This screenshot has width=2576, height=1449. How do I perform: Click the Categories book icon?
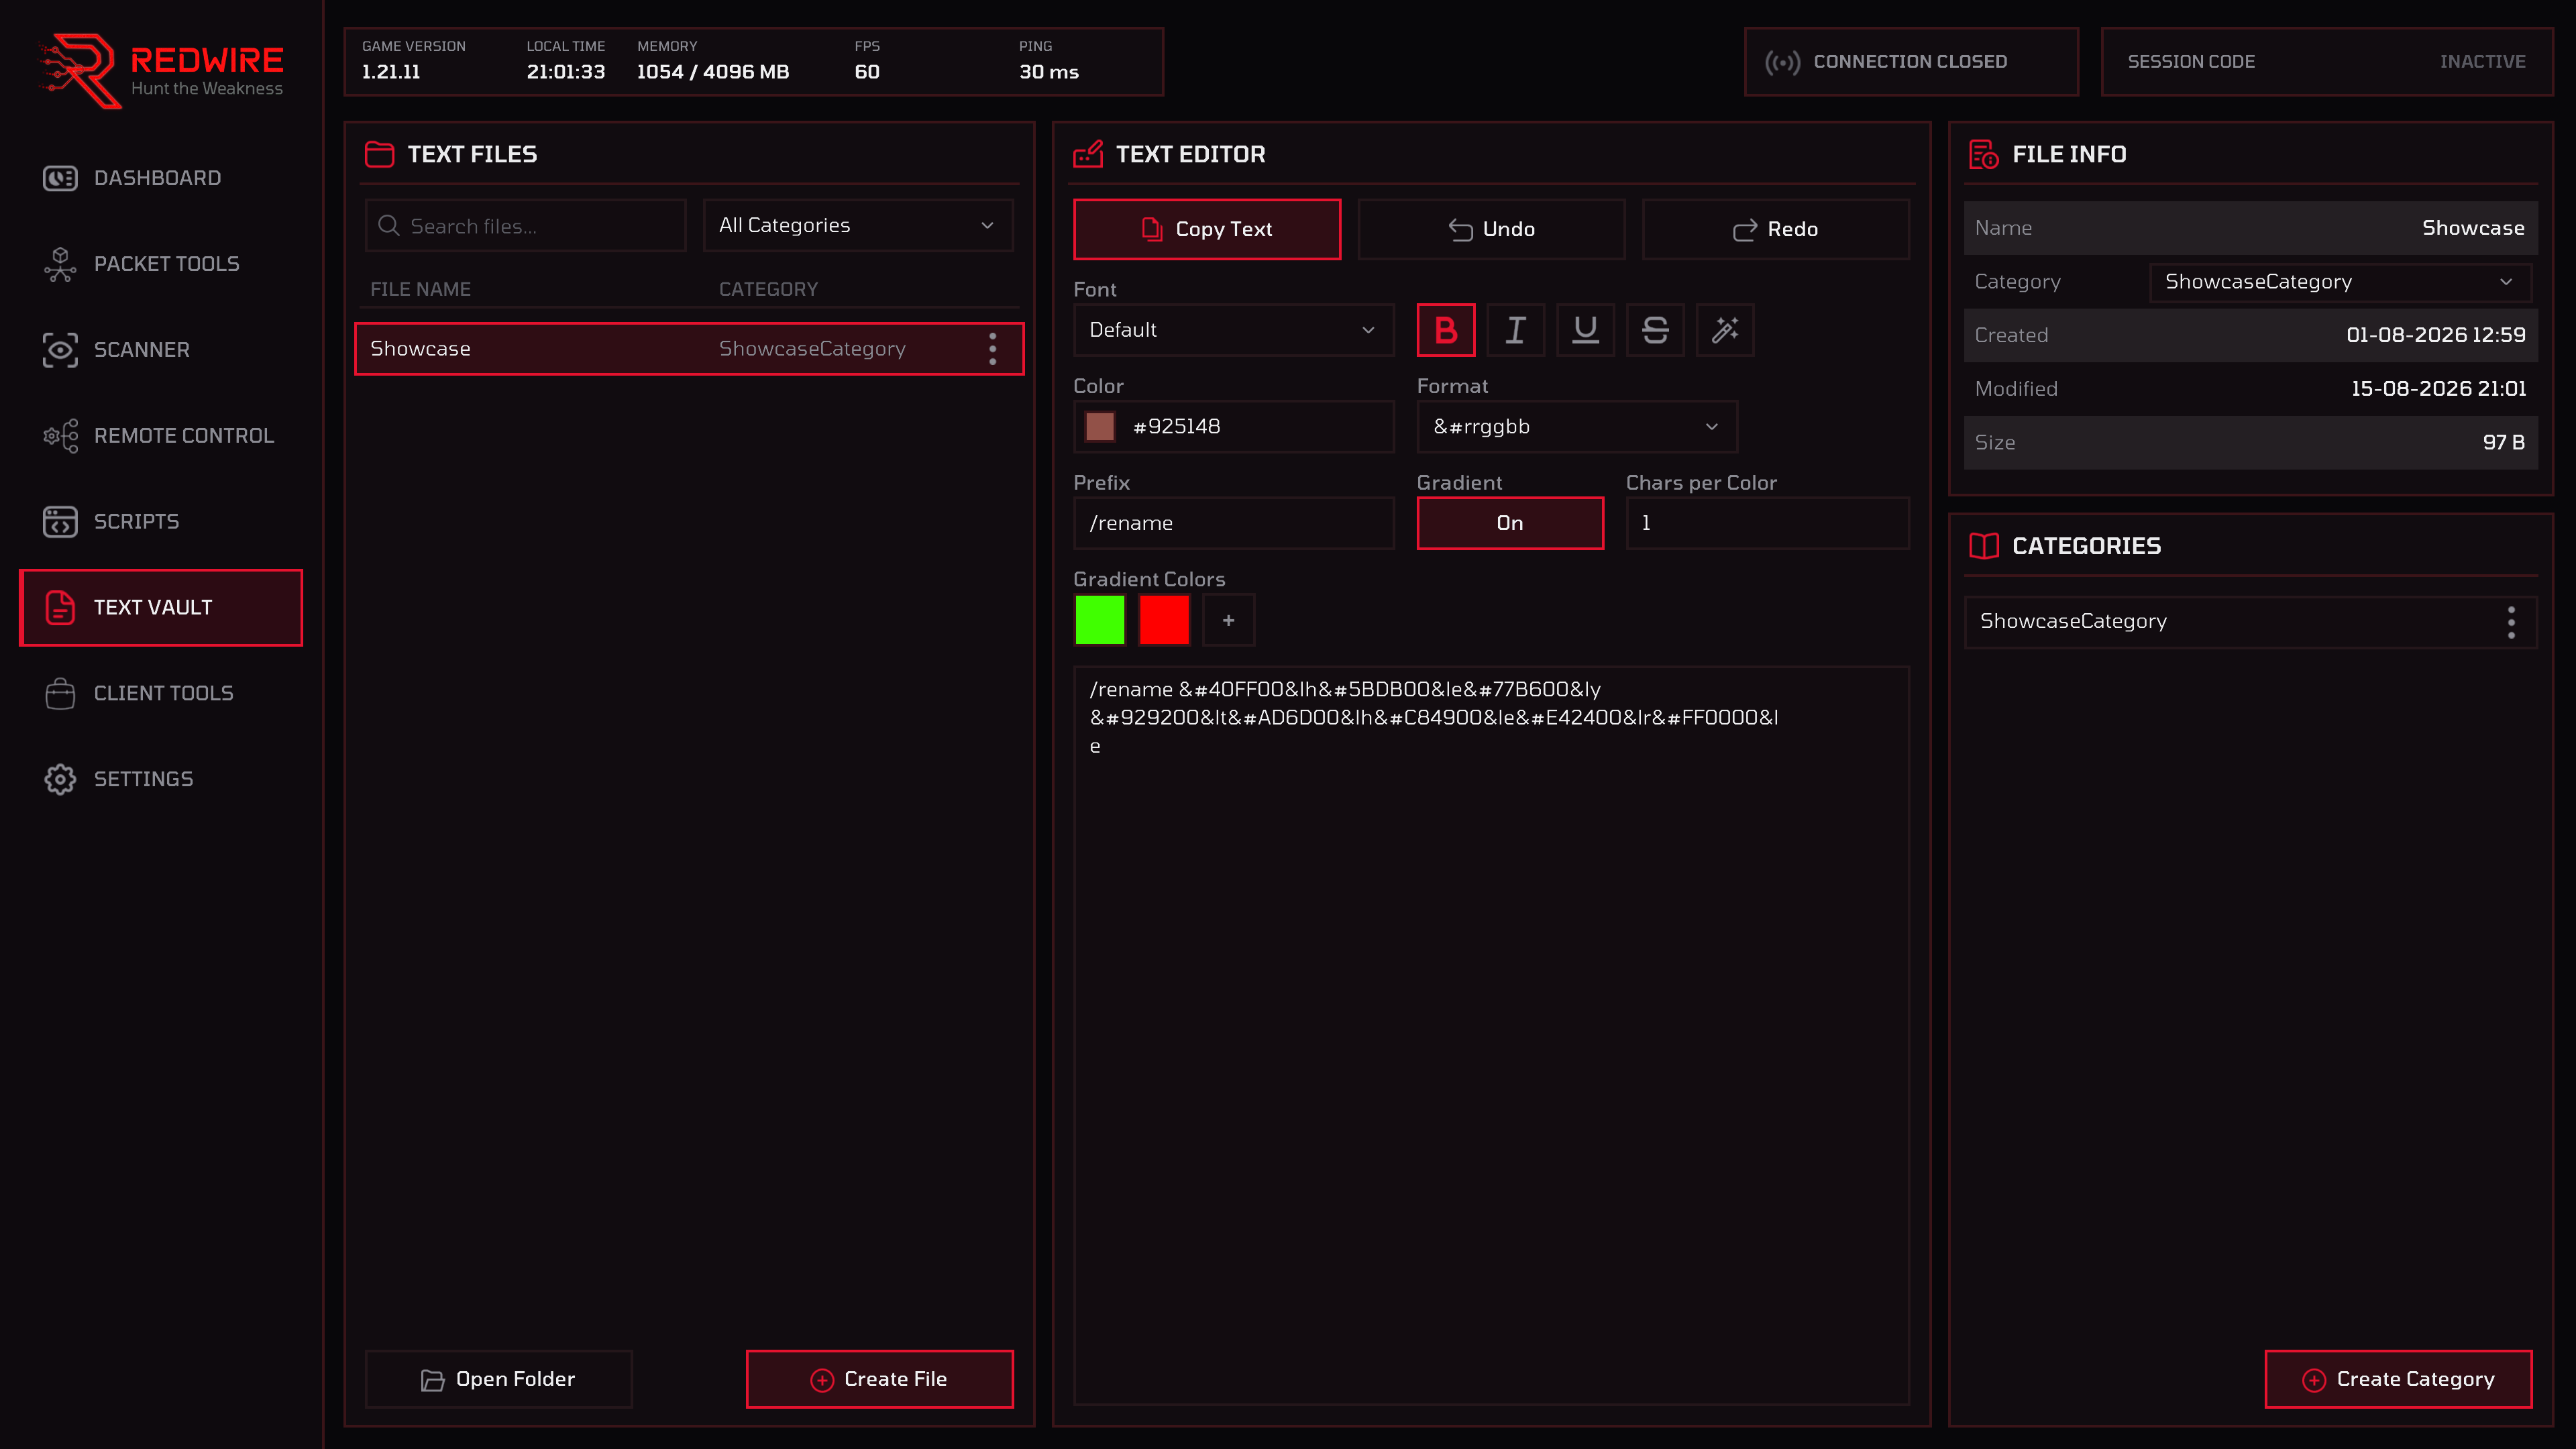[x=1984, y=546]
